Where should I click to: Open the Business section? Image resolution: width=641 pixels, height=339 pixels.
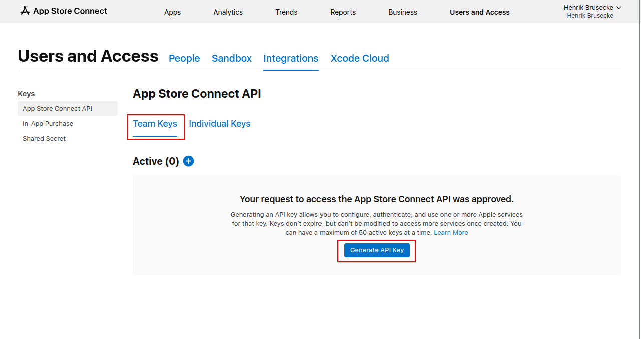pos(403,12)
